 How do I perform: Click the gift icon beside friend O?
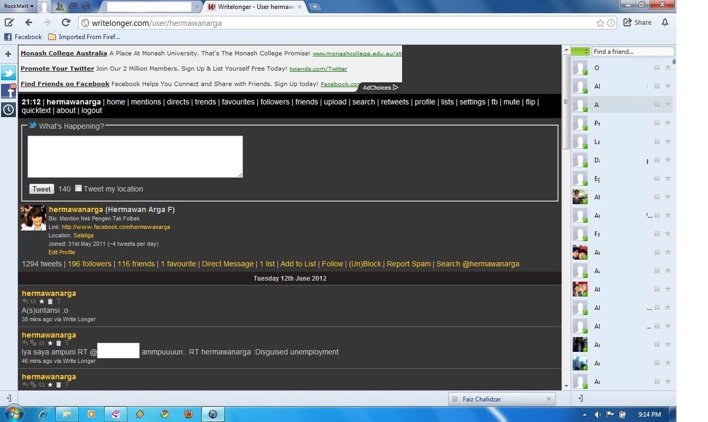click(657, 68)
